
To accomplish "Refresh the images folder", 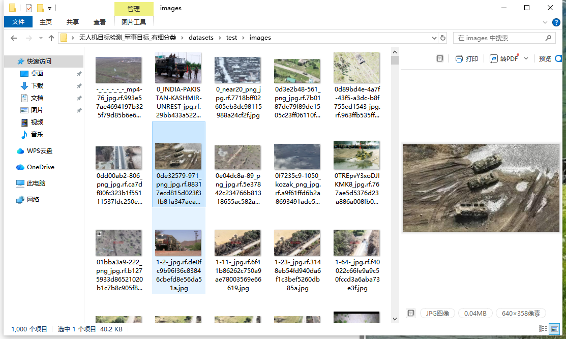I will pyautogui.click(x=443, y=38).
